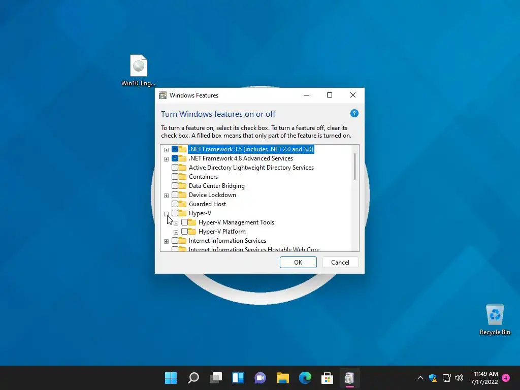Select ".NET Framework 4.8 Advanced Services" label
Image resolution: width=520 pixels, height=390 pixels.
241,158
